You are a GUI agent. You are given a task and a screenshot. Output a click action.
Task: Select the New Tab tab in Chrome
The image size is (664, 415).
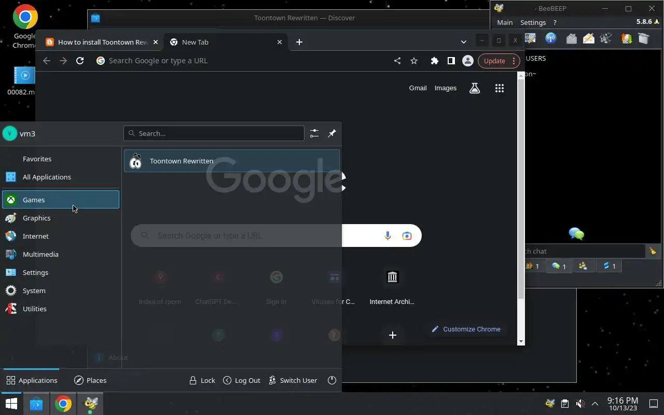(225, 42)
